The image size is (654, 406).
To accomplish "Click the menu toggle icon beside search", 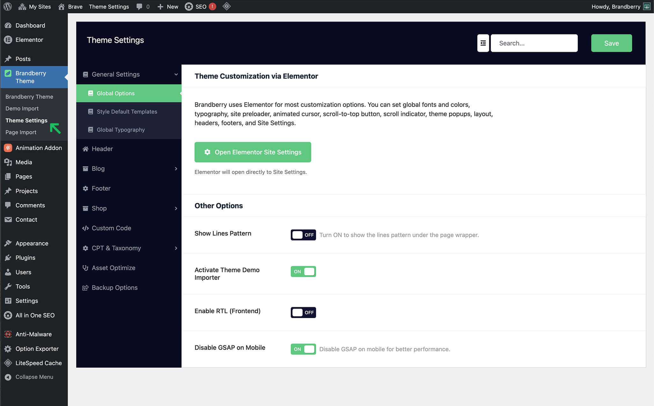I will pyautogui.click(x=483, y=43).
